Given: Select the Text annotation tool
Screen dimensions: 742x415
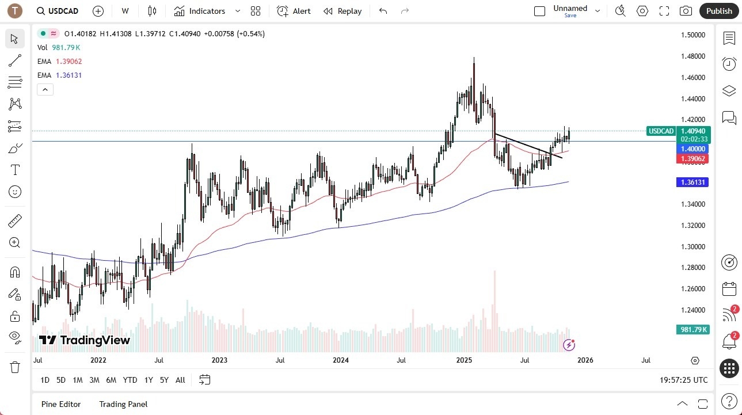Looking at the screenshot, I should pos(15,169).
